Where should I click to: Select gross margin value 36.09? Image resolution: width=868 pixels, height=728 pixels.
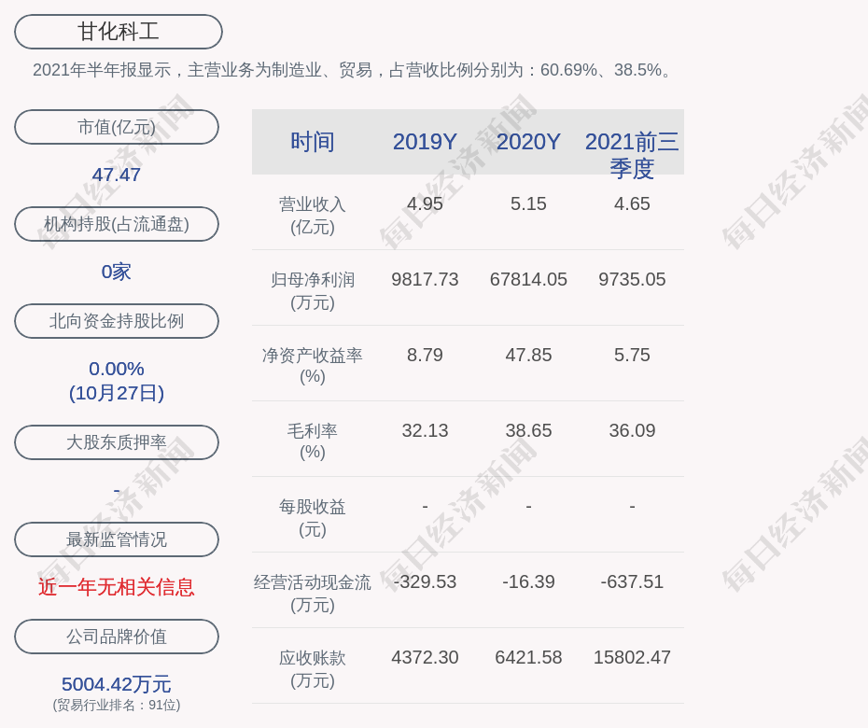[632, 430]
